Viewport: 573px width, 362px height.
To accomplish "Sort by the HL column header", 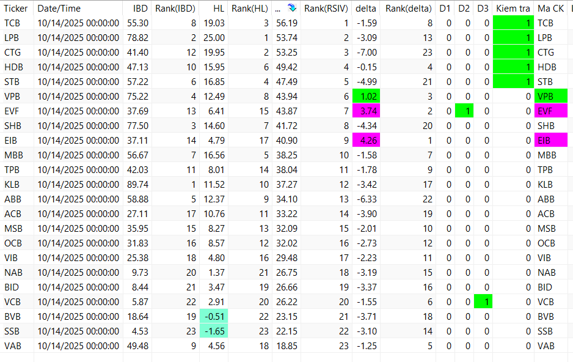I will pyautogui.click(x=219, y=8).
